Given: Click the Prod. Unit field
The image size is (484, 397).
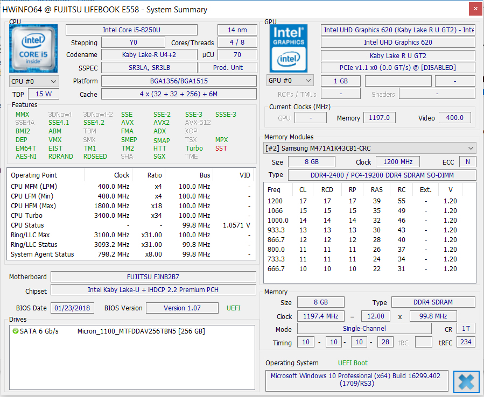Looking at the screenshot, I should pyautogui.click(x=228, y=68).
